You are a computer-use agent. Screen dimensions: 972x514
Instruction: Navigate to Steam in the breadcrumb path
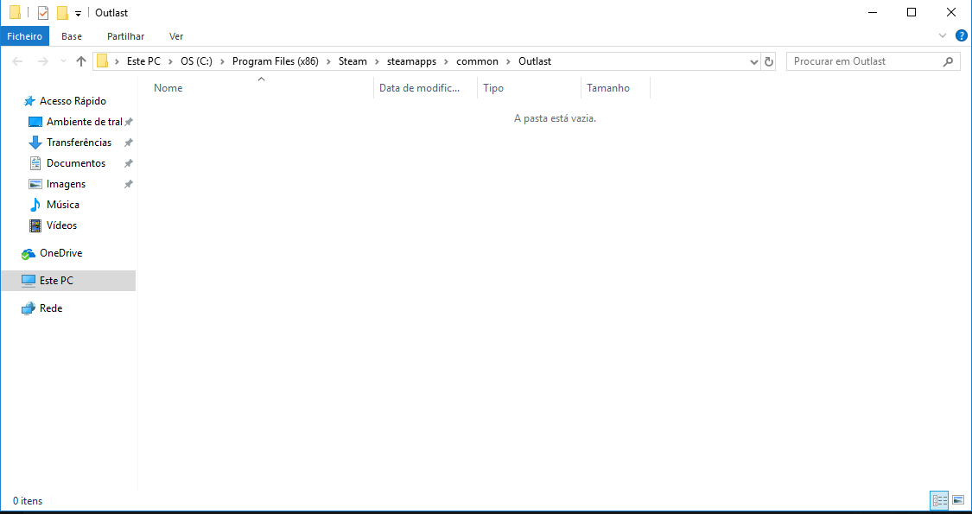coord(353,61)
